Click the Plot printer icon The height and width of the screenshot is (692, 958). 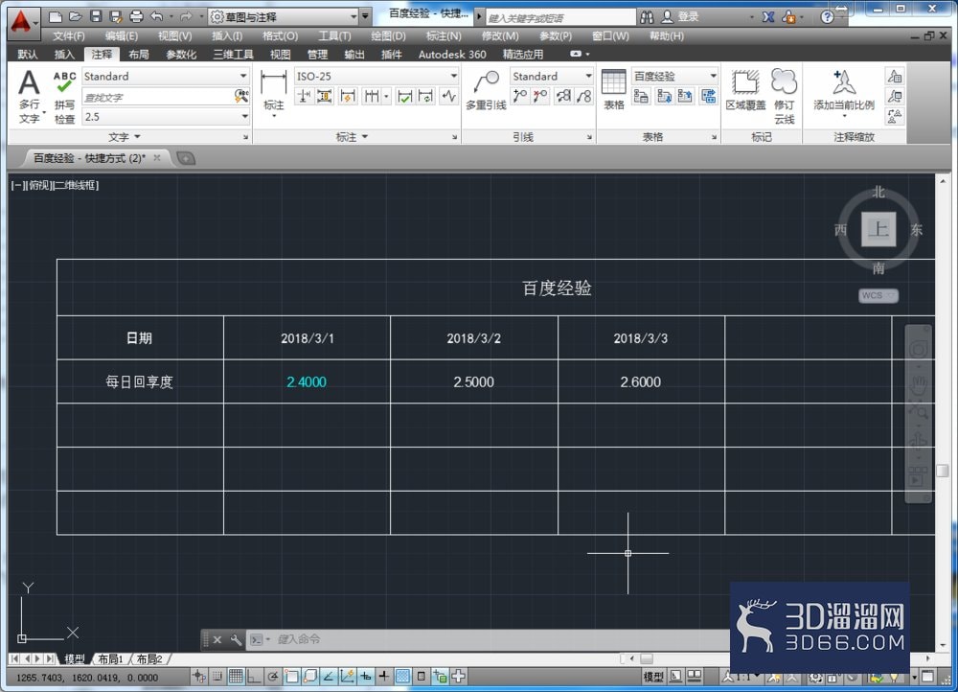click(136, 16)
